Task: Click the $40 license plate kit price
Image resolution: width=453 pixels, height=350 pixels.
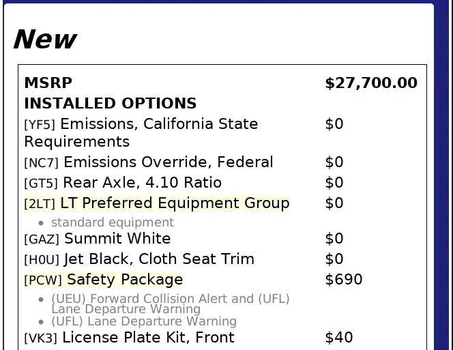Action: [339, 338]
